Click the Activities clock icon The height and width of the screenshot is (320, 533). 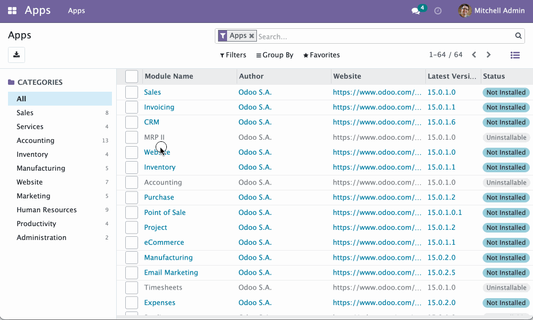(x=438, y=11)
